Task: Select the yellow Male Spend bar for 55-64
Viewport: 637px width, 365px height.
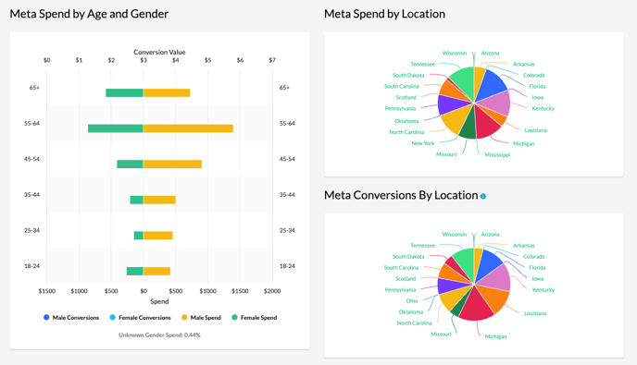Action: pos(188,128)
